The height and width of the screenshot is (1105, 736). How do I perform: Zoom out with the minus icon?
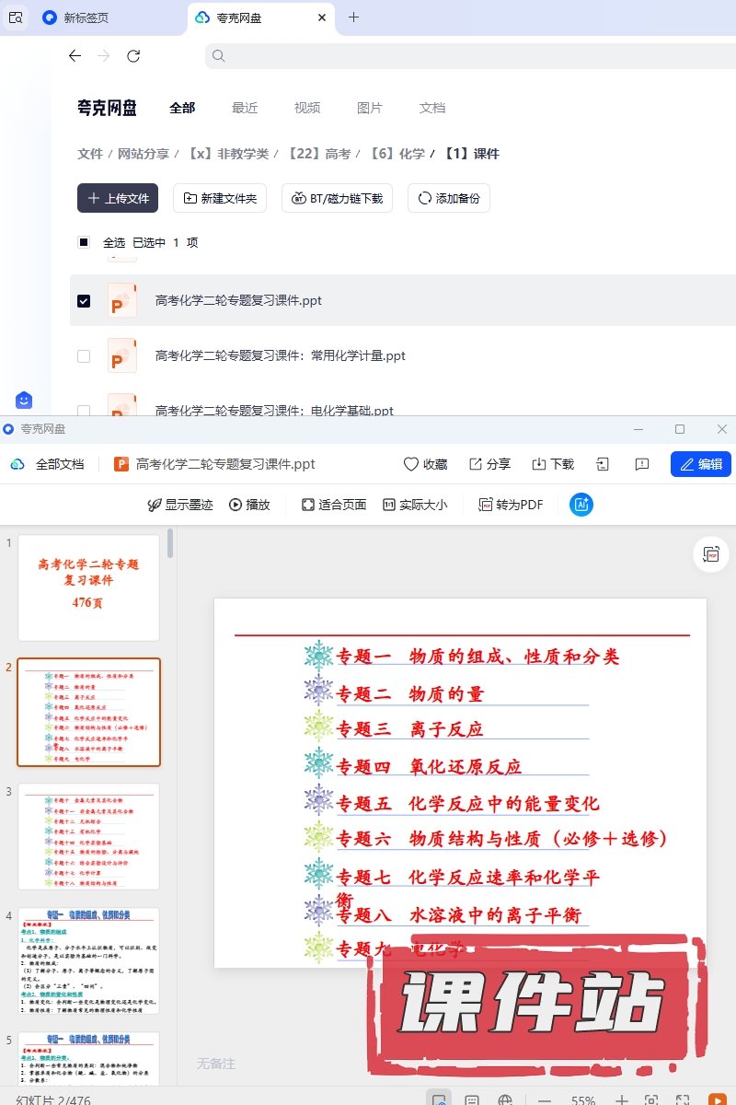[x=545, y=1099]
